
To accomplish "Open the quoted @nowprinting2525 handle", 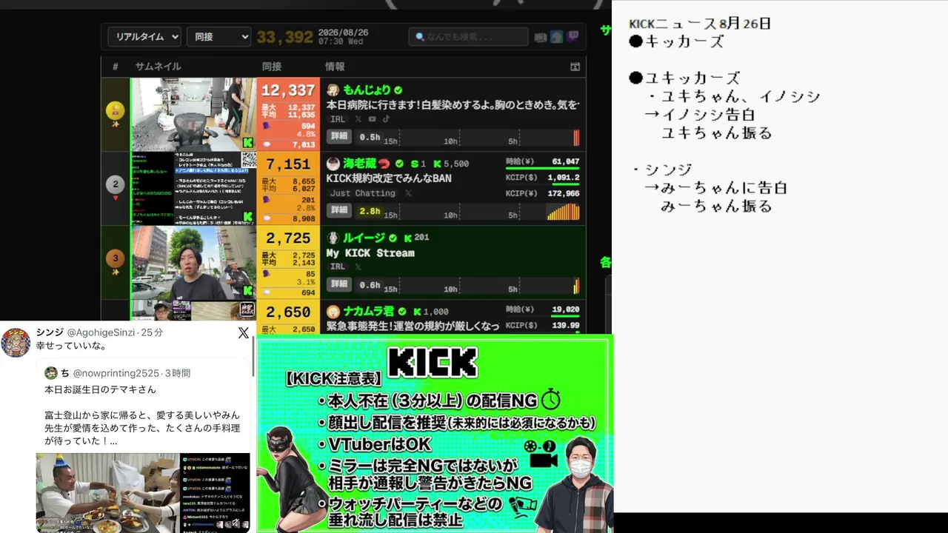I will tap(116, 373).
